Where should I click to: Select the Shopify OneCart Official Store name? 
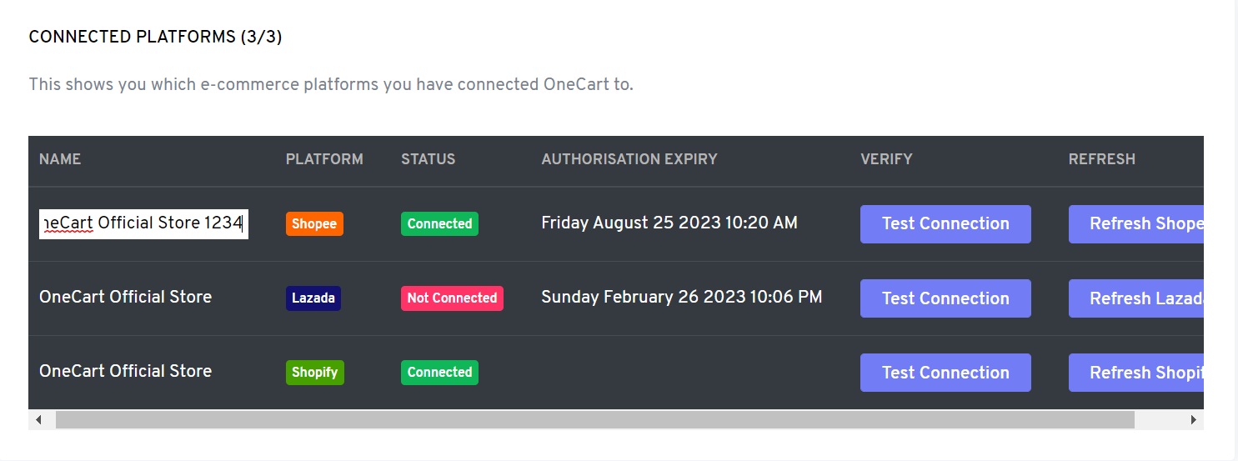click(125, 372)
